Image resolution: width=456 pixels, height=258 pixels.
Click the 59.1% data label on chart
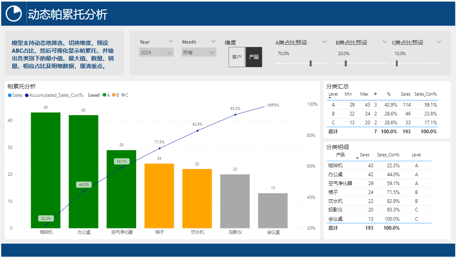(122, 161)
